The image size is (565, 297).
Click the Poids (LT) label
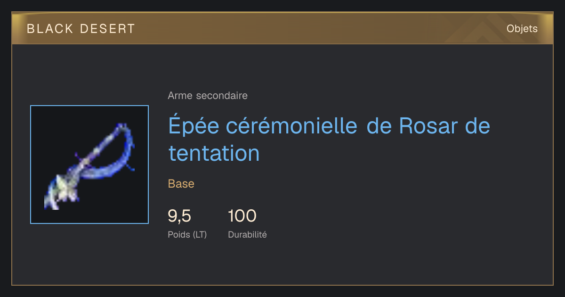(187, 234)
